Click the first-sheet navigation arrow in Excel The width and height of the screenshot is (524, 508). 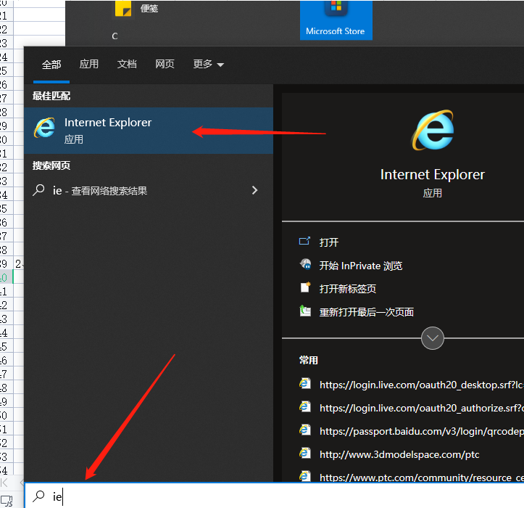[4, 482]
